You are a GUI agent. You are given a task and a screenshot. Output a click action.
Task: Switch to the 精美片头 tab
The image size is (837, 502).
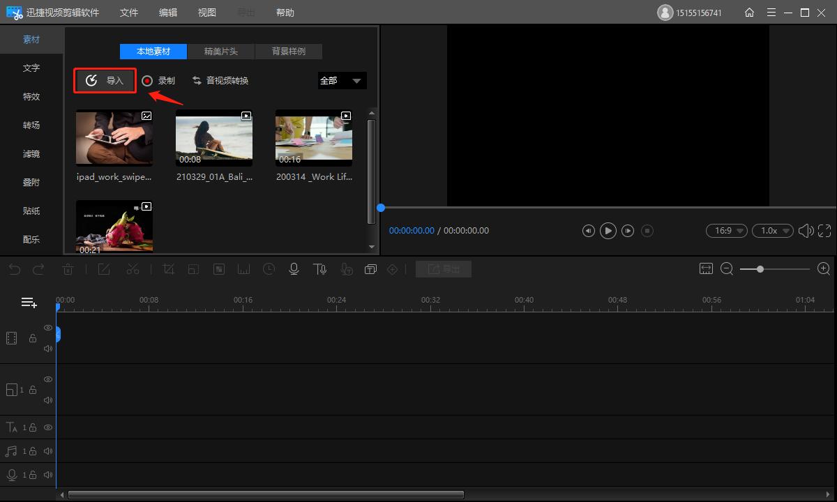[221, 52]
